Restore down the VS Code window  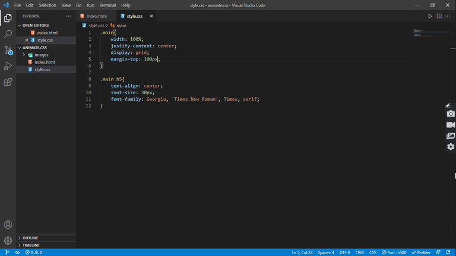tap(432, 5)
